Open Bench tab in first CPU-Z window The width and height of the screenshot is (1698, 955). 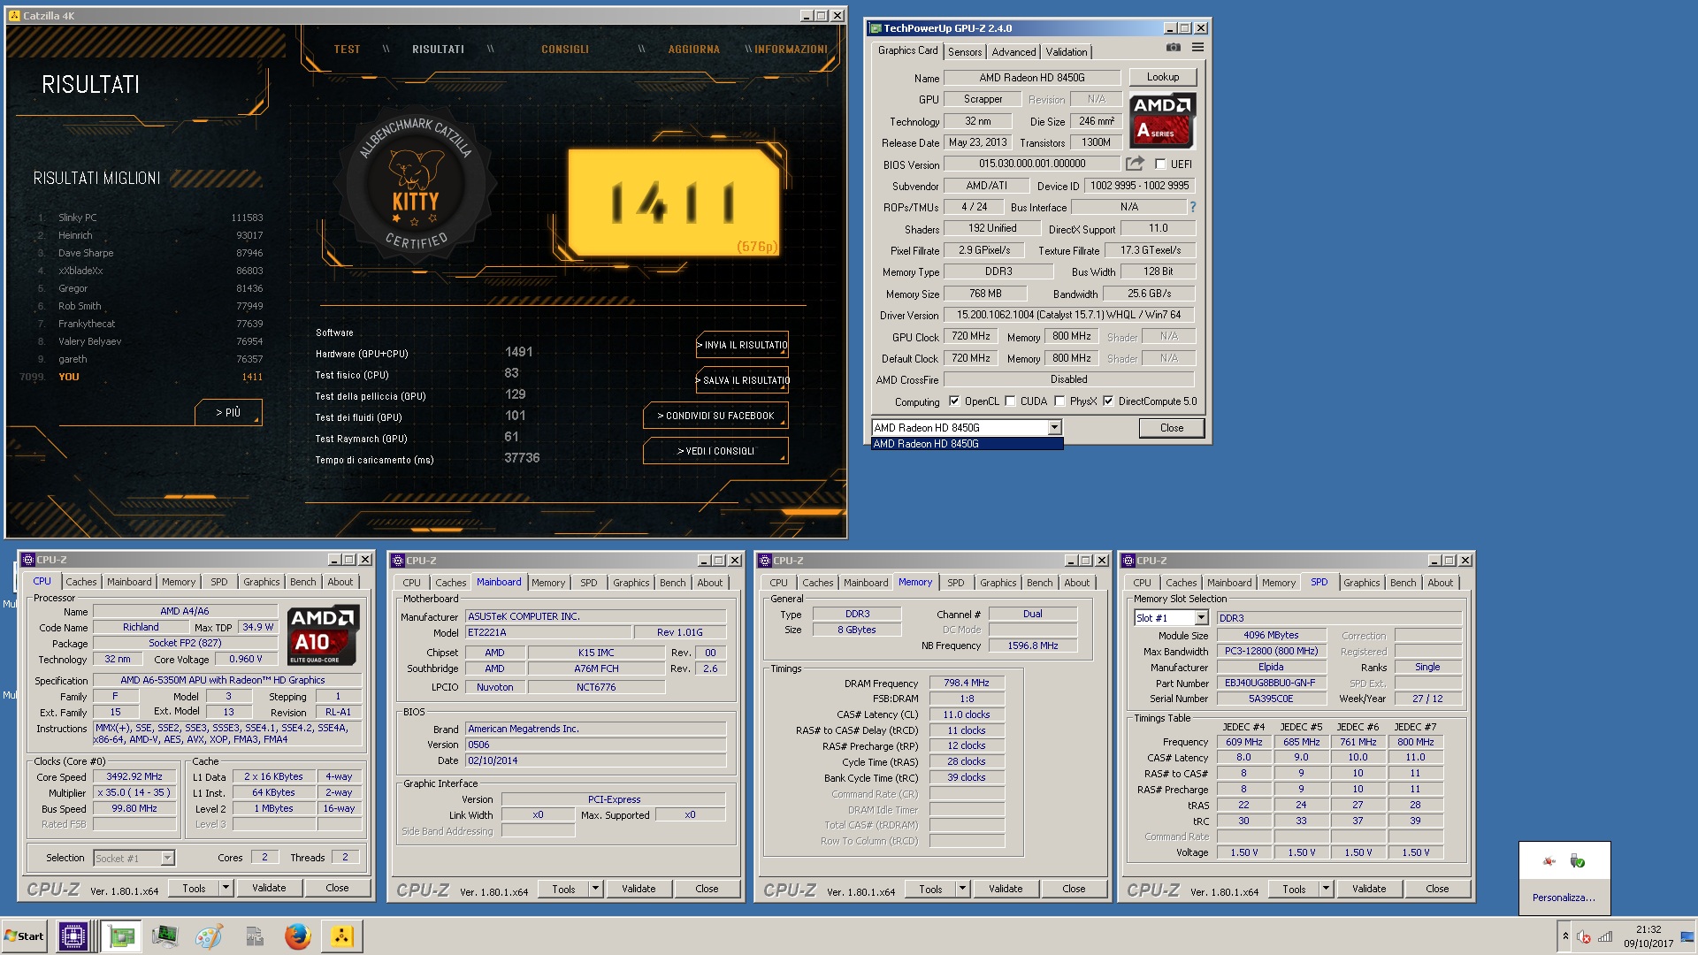click(302, 582)
